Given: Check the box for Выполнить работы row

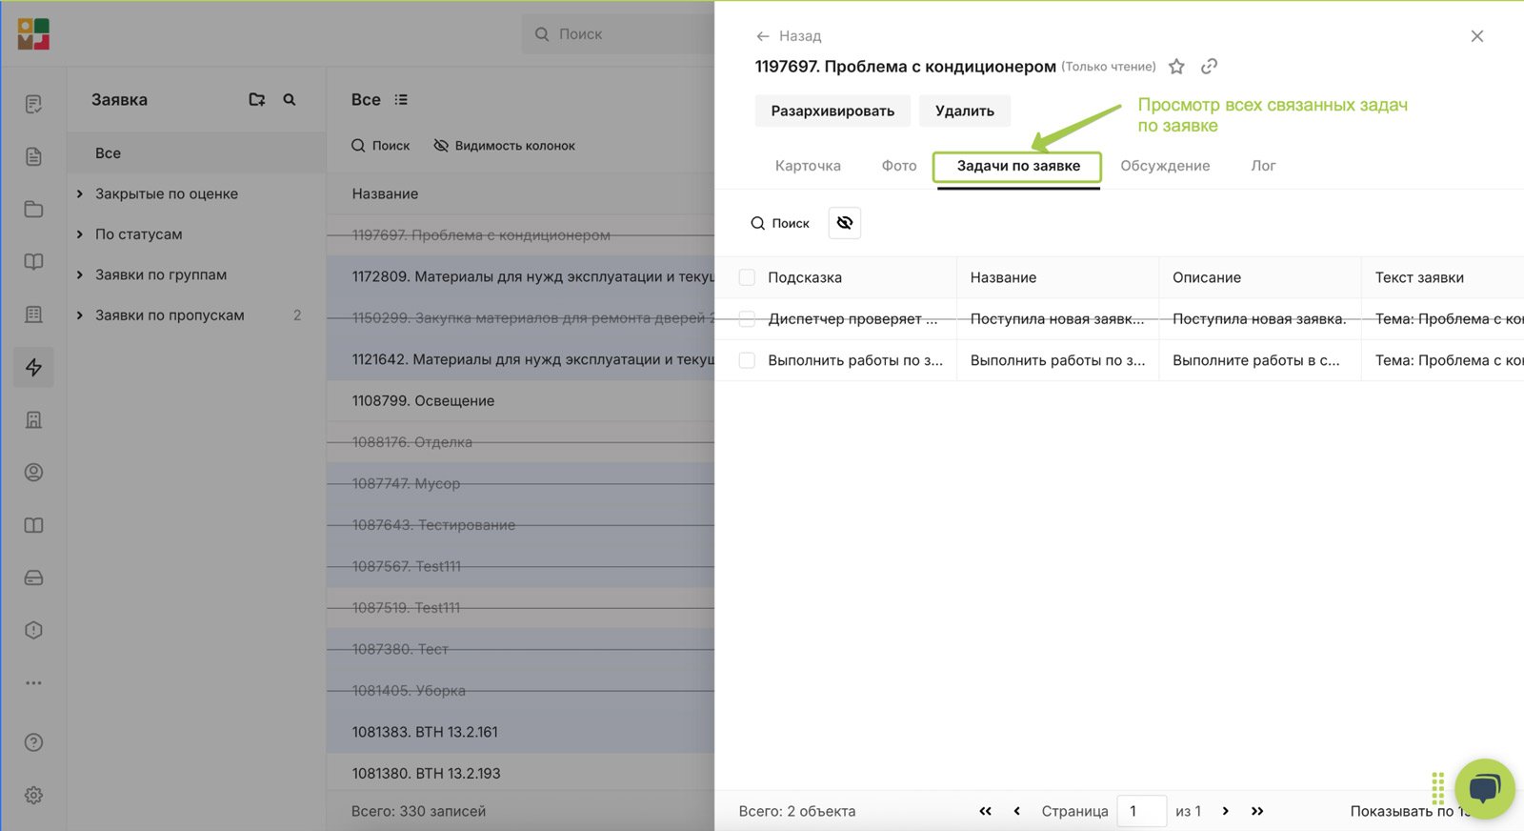Looking at the screenshot, I should (x=747, y=360).
